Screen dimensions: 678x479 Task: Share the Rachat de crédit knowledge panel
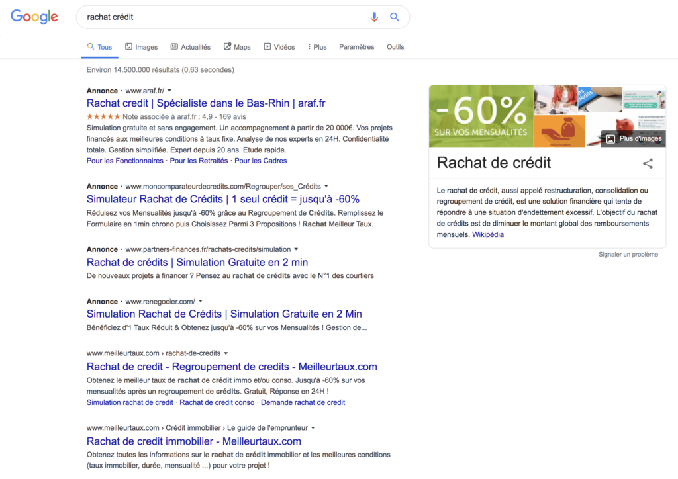(x=648, y=163)
